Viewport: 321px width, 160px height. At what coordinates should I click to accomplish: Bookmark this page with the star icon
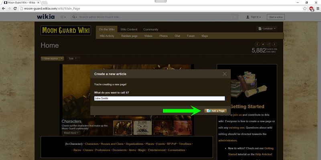305,8
